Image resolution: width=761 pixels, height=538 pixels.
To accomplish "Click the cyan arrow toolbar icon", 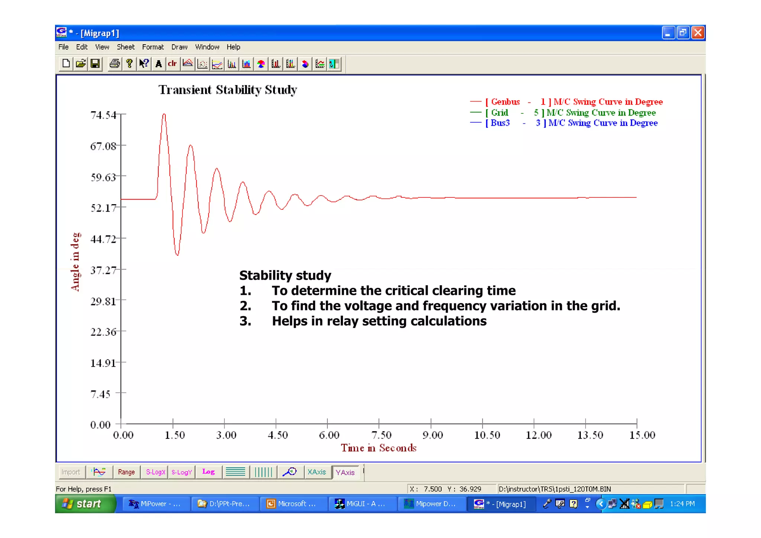I will point(334,64).
